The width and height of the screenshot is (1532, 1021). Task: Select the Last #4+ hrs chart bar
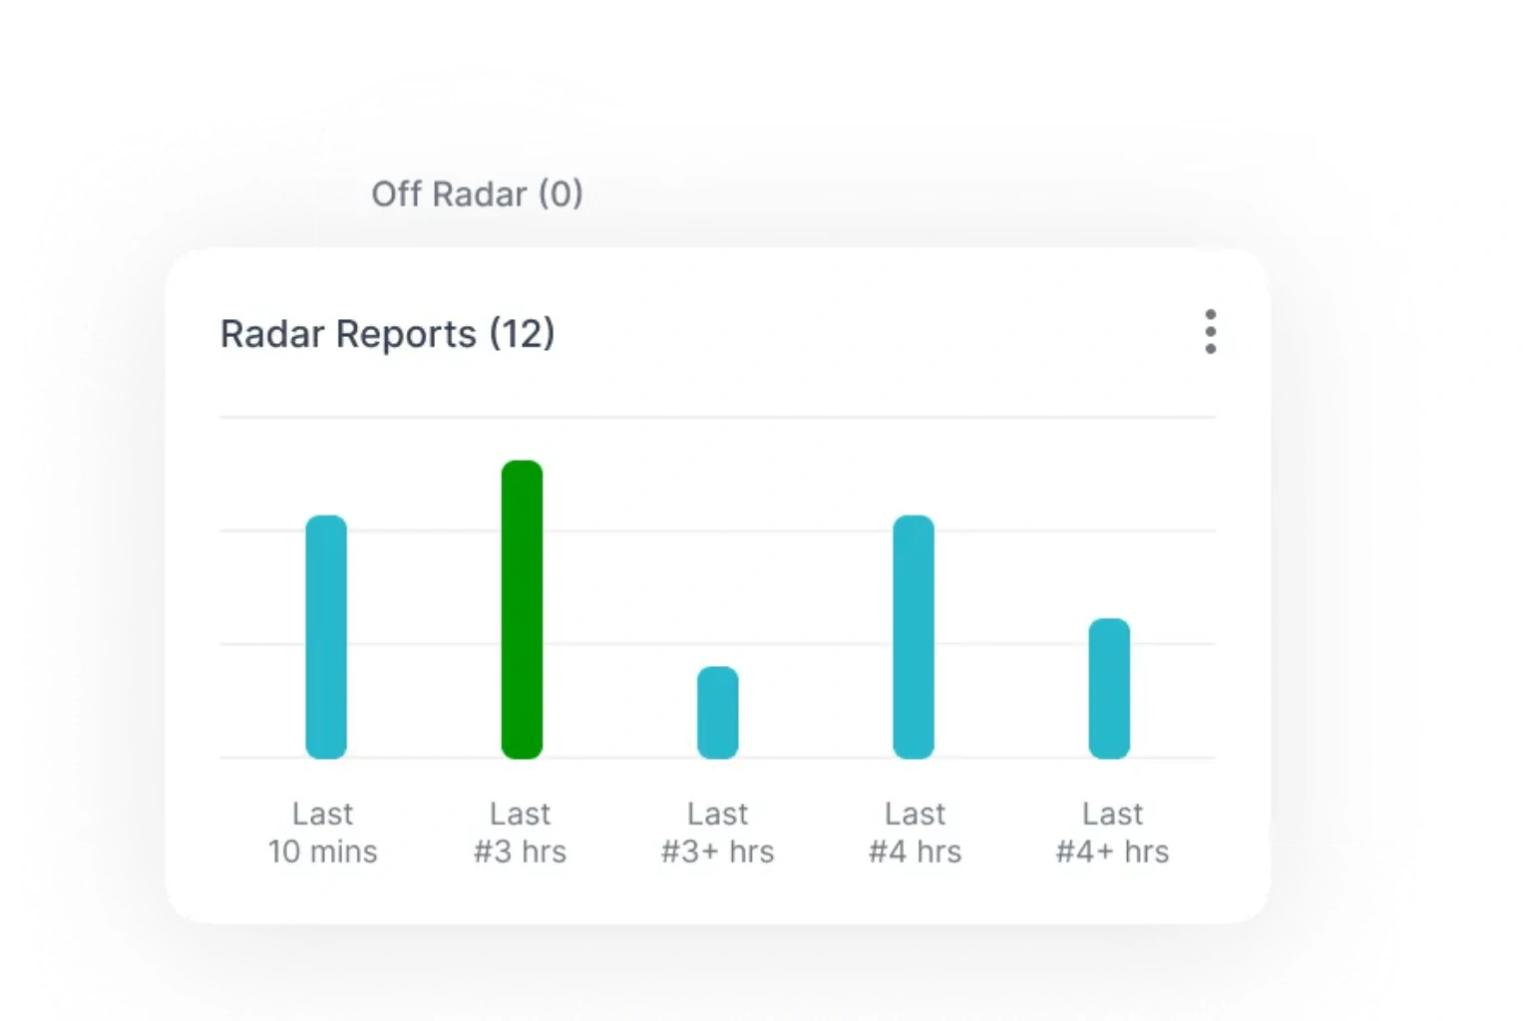[1109, 689]
